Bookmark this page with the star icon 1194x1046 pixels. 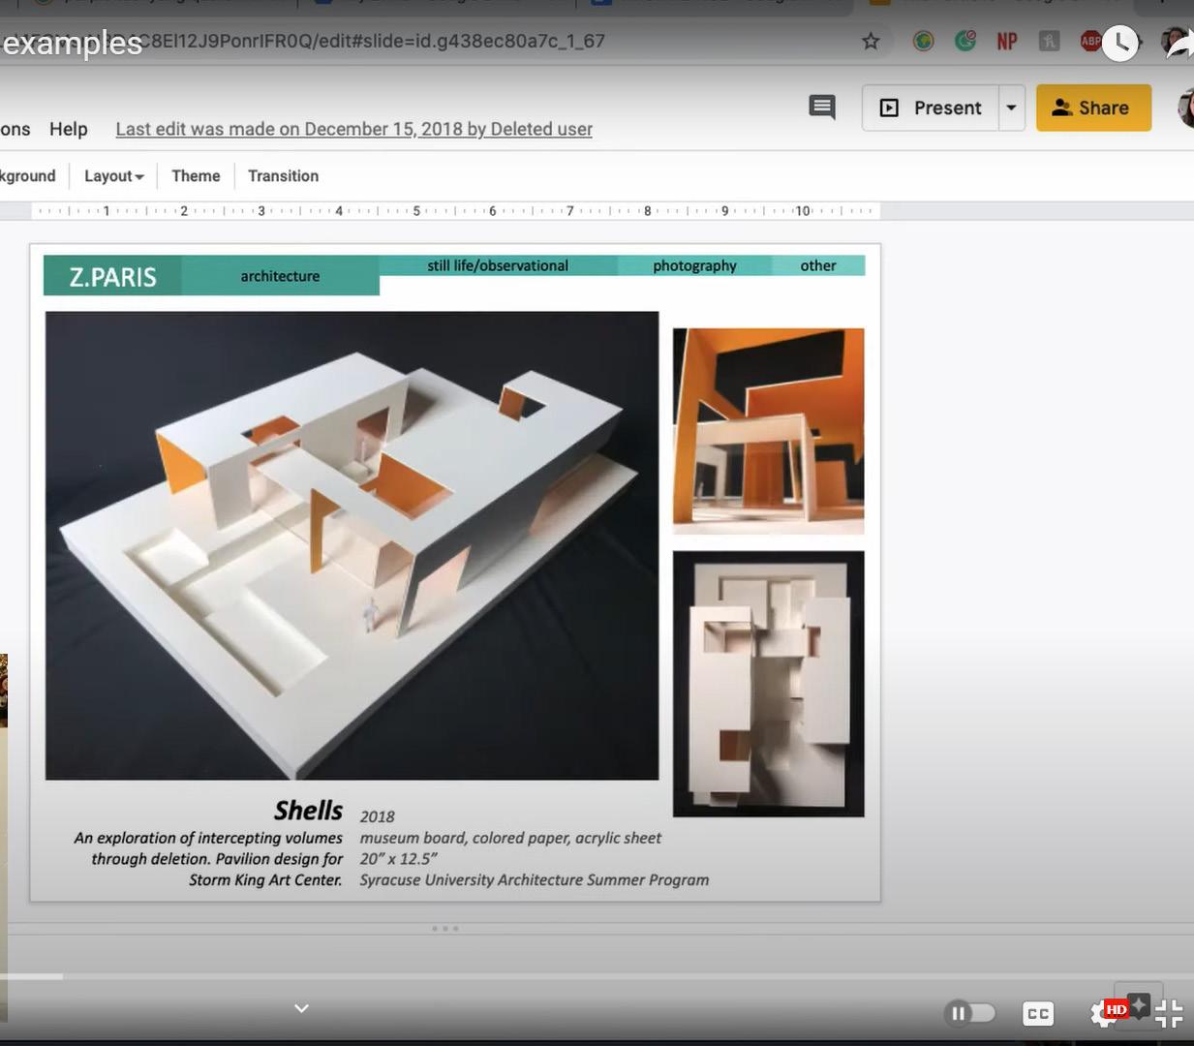click(871, 41)
